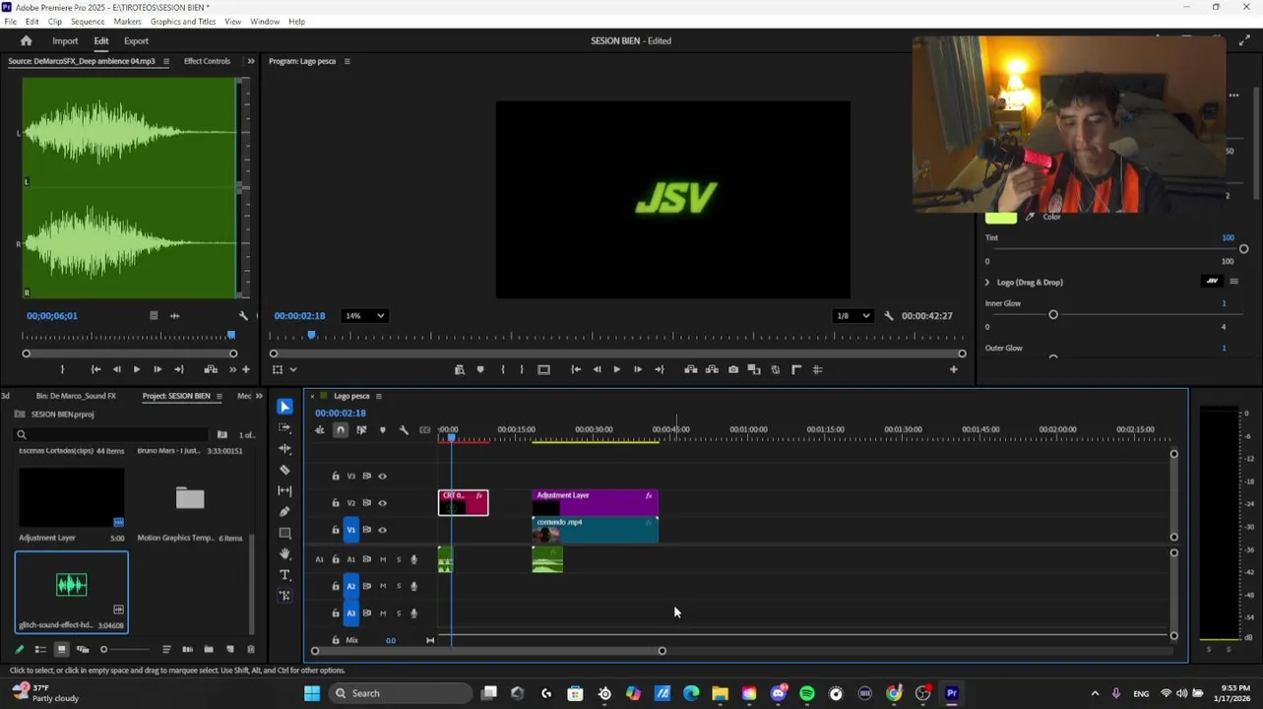The width and height of the screenshot is (1263, 709).
Task: Play the Source monitor clip
Action: 136,369
